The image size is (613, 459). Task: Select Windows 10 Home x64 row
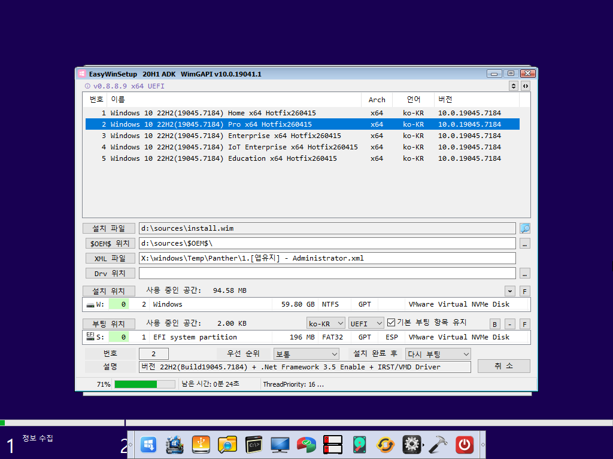(x=302, y=113)
